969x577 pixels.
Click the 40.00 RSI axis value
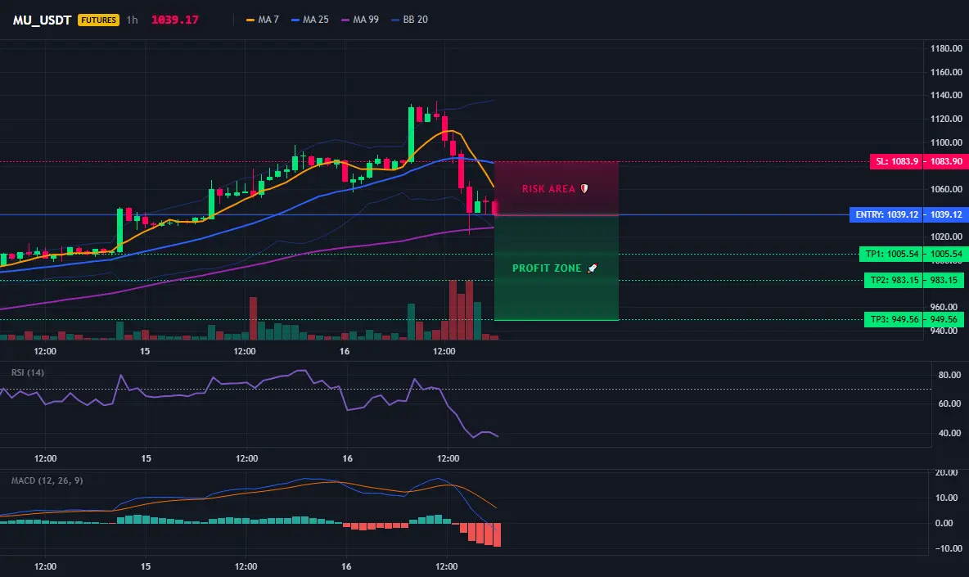949,433
